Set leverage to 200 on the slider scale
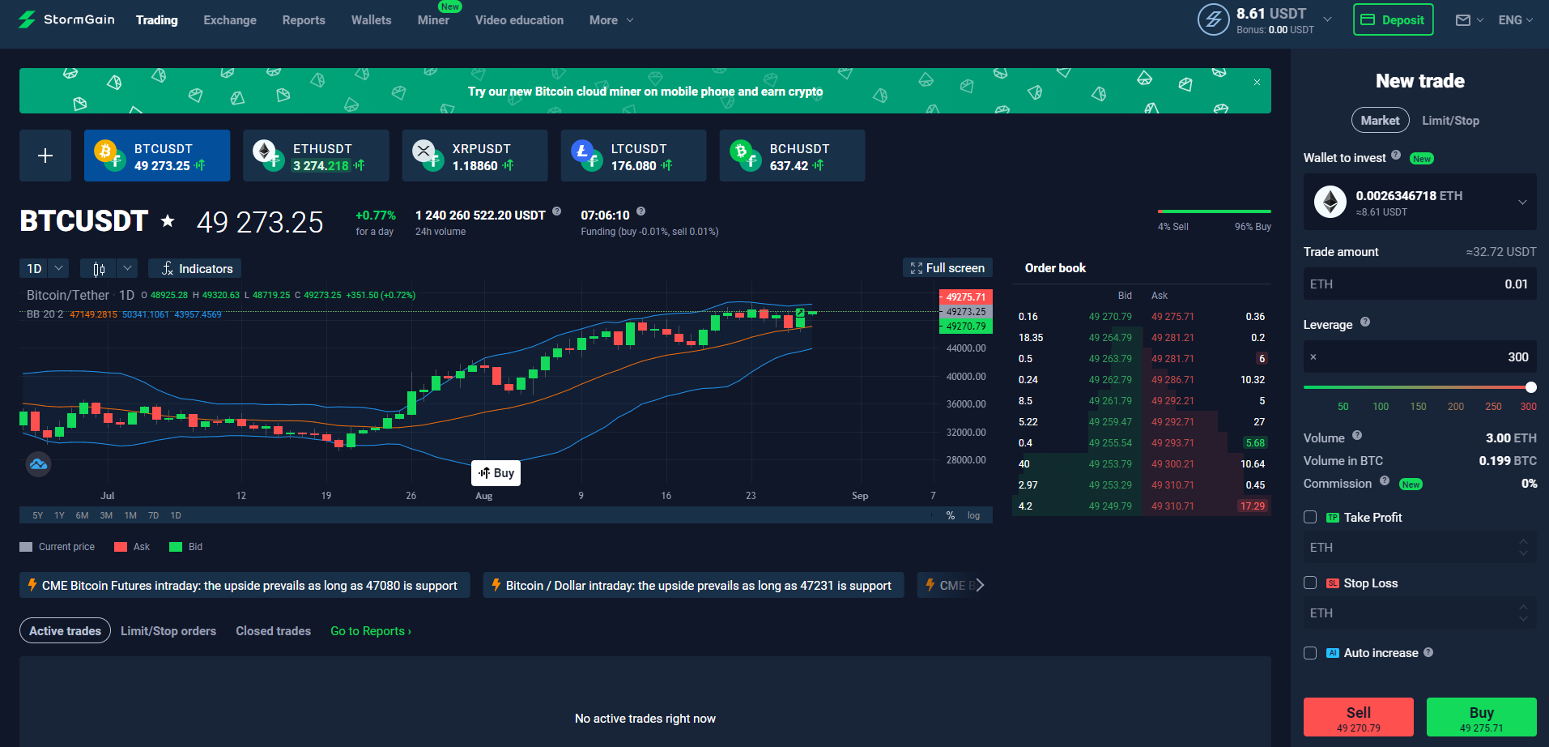Viewport: 1549px width, 747px height. (1456, 407)
